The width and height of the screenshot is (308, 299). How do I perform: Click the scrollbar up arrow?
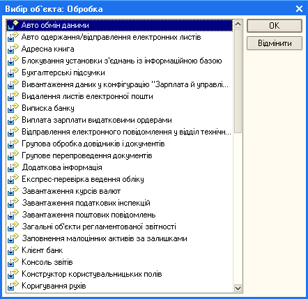[238, 24]
